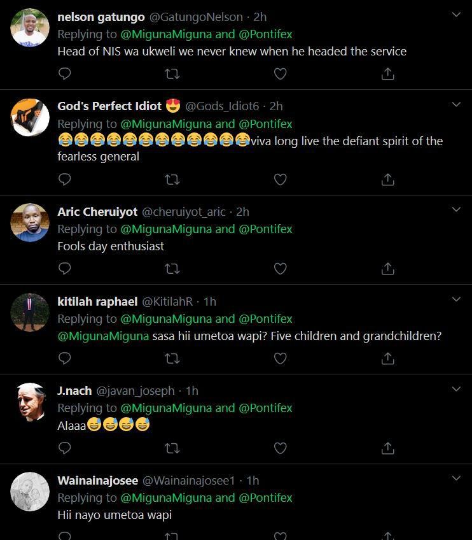Open Wainainajosee's profile by display name
472x540 pixels.
pyautogui.click(x=97, y=480)
